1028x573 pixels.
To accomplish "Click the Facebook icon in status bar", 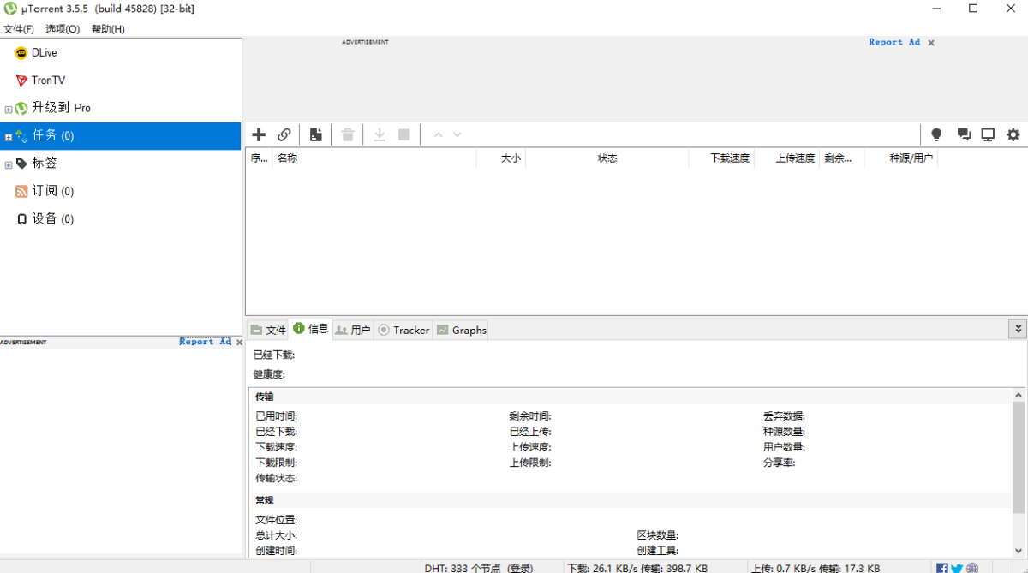I will pos(942,568).
